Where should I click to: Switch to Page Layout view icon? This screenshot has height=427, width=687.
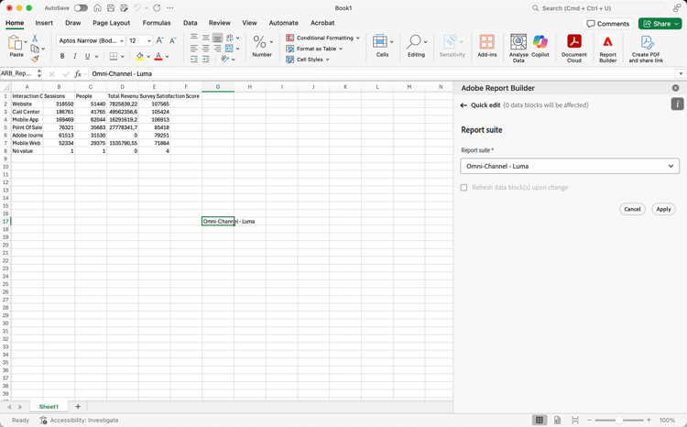(557, 420)
